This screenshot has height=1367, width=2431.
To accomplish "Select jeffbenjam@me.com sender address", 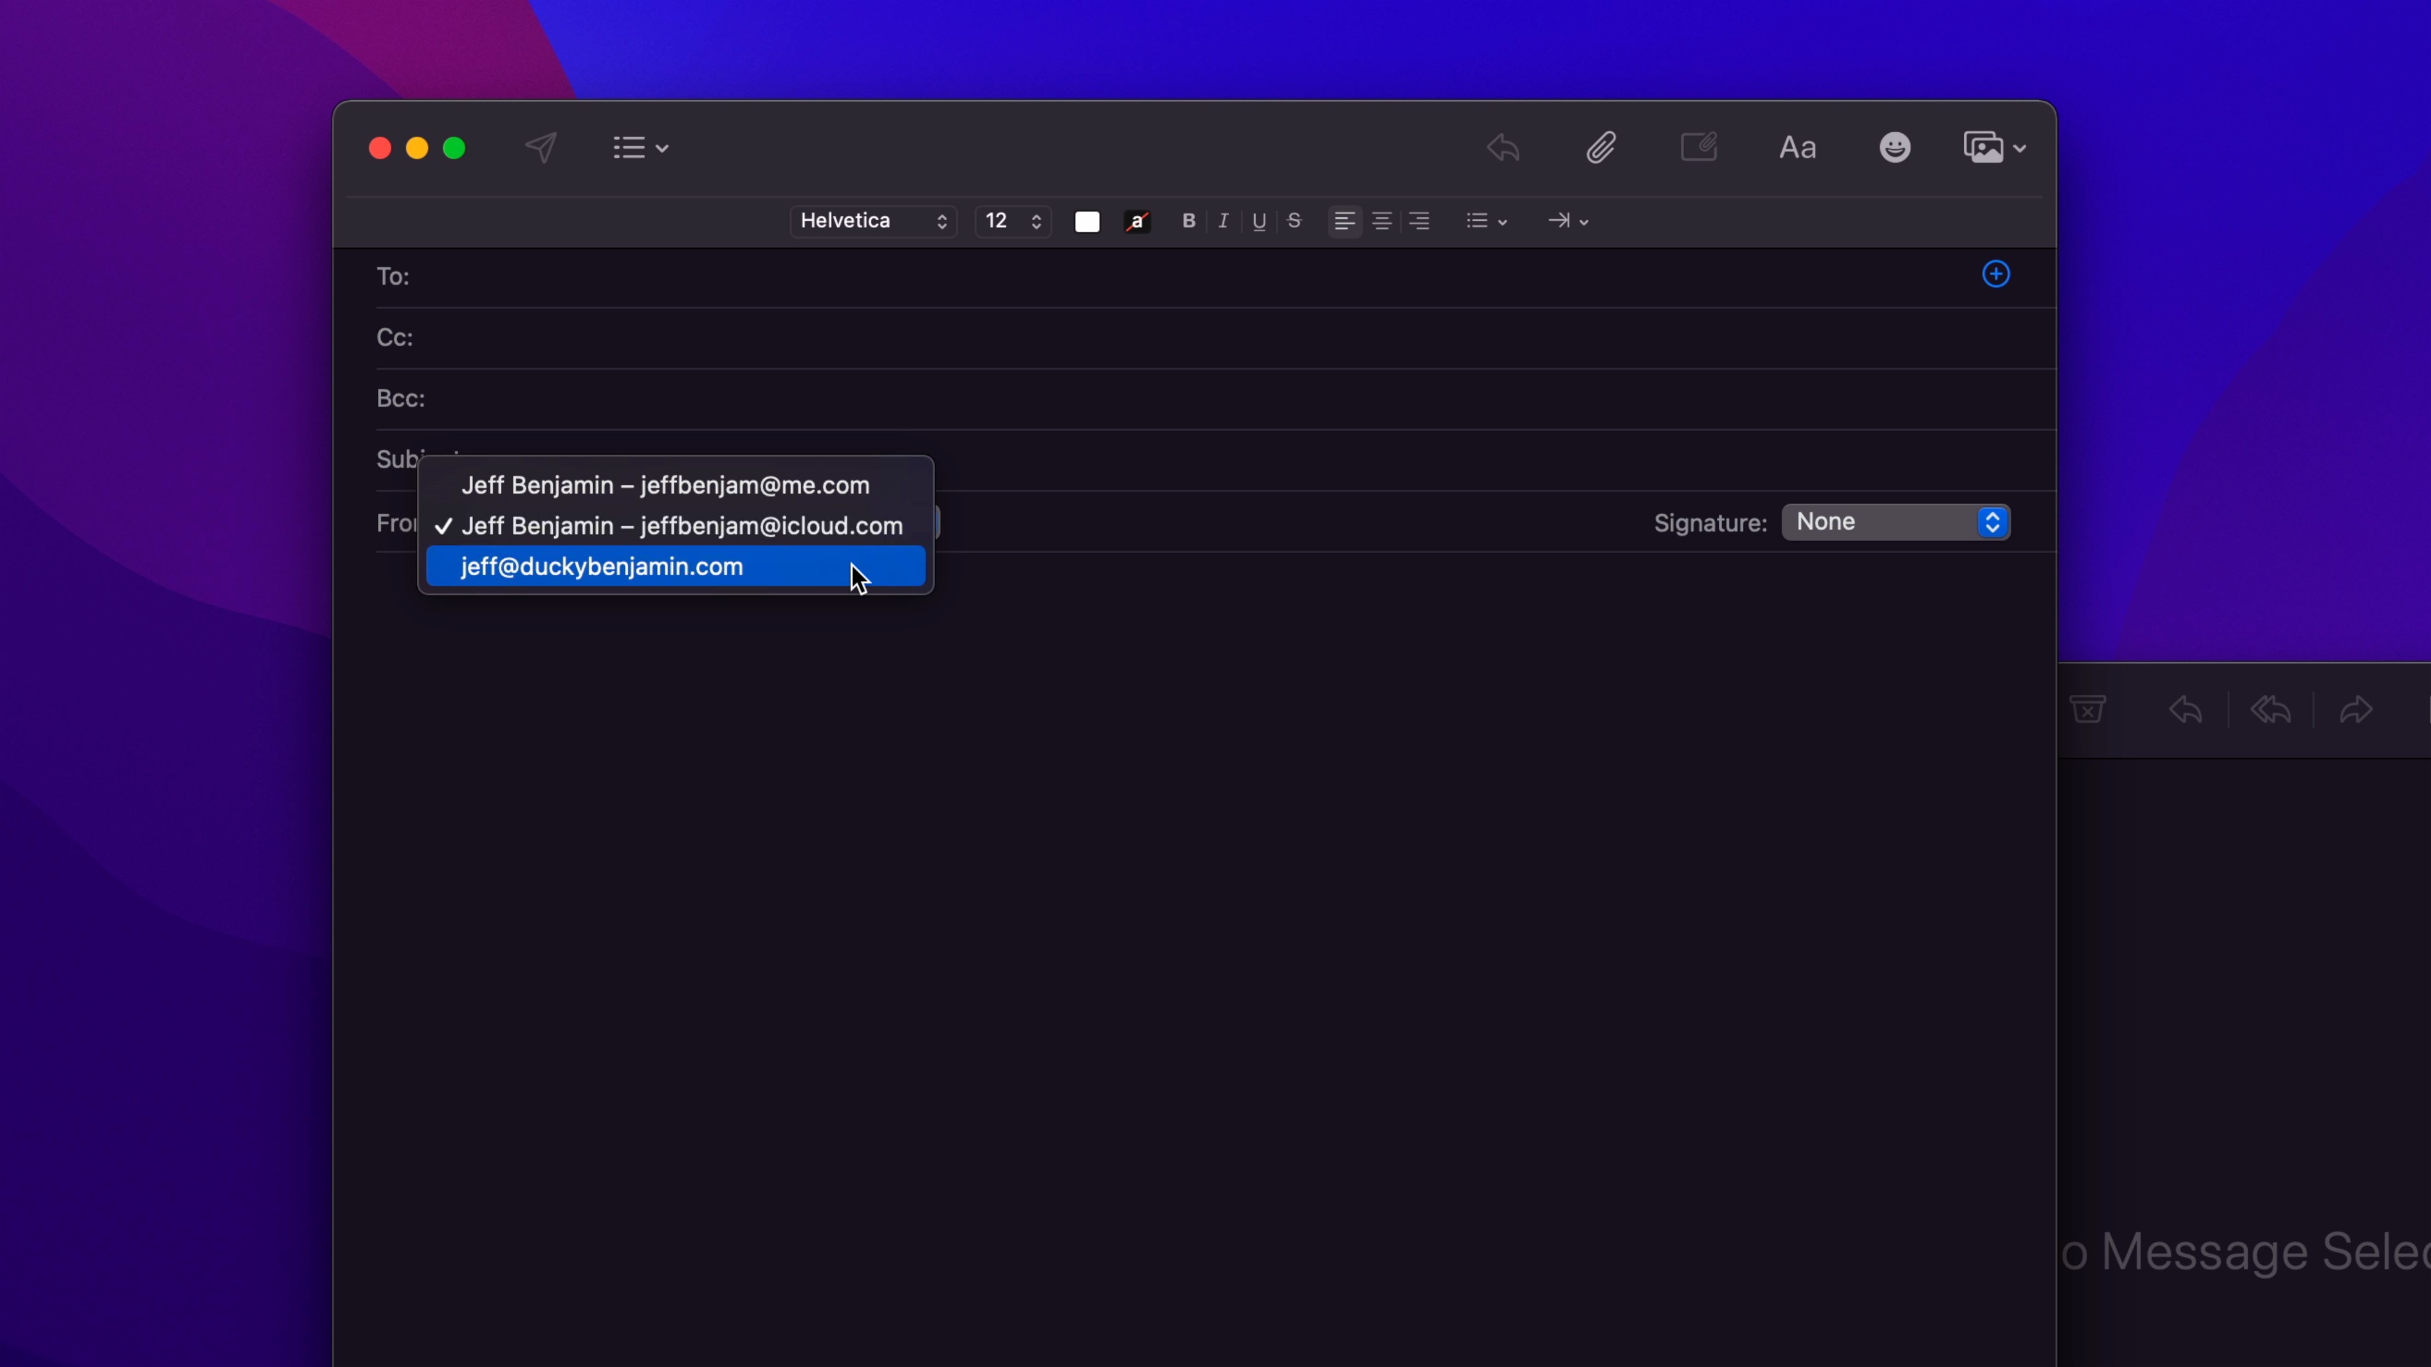I will 664,485.
